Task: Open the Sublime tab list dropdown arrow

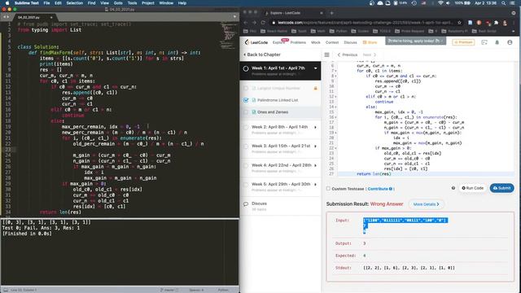Action: pyautogui.click(x=234, y=16)
